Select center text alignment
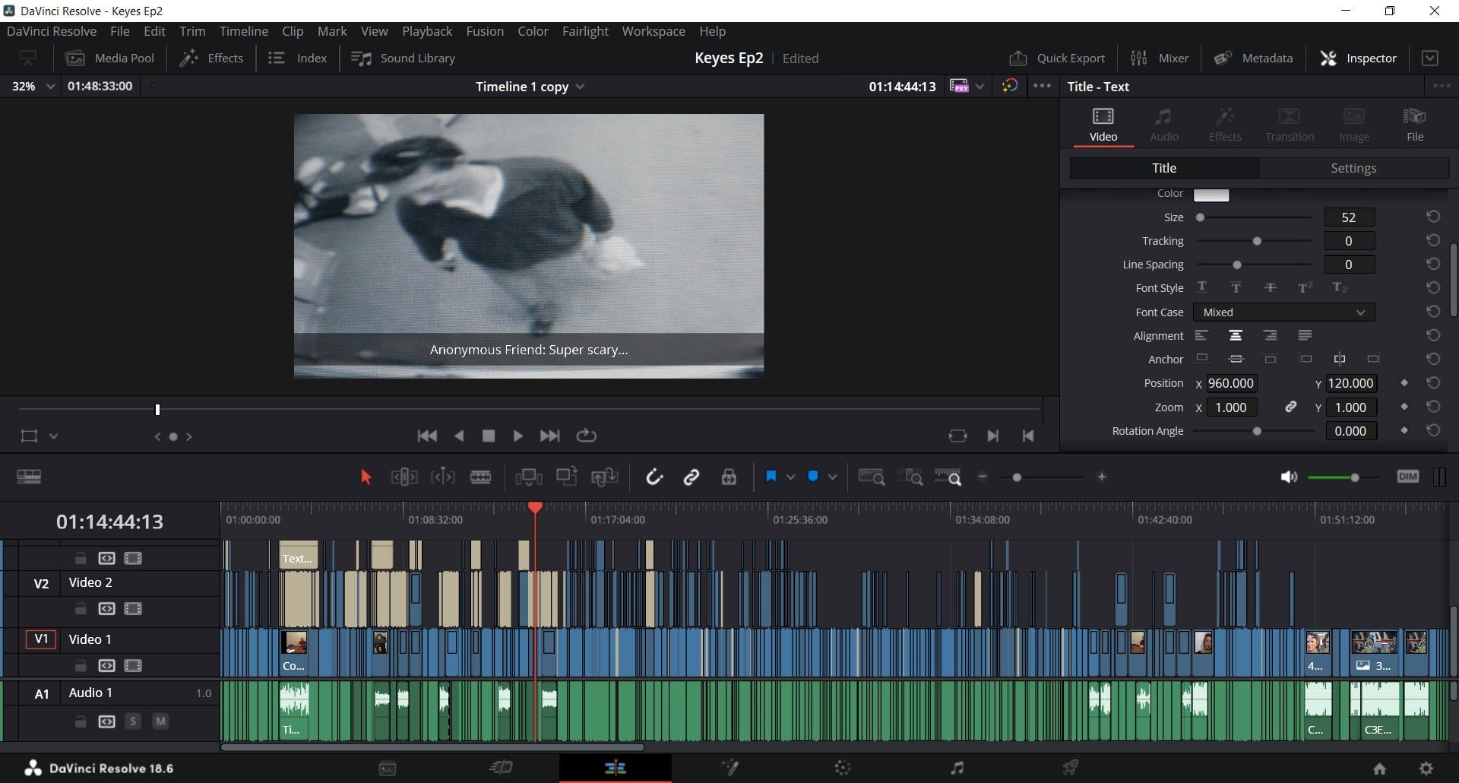This screenshot has height=783, width=1459. tap(1236, 335)
